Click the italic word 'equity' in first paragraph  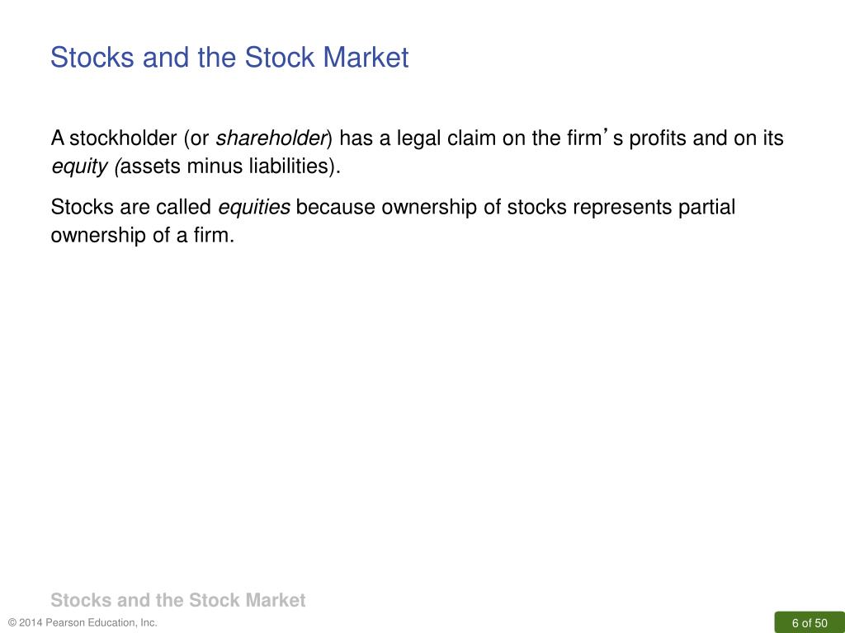79,166
